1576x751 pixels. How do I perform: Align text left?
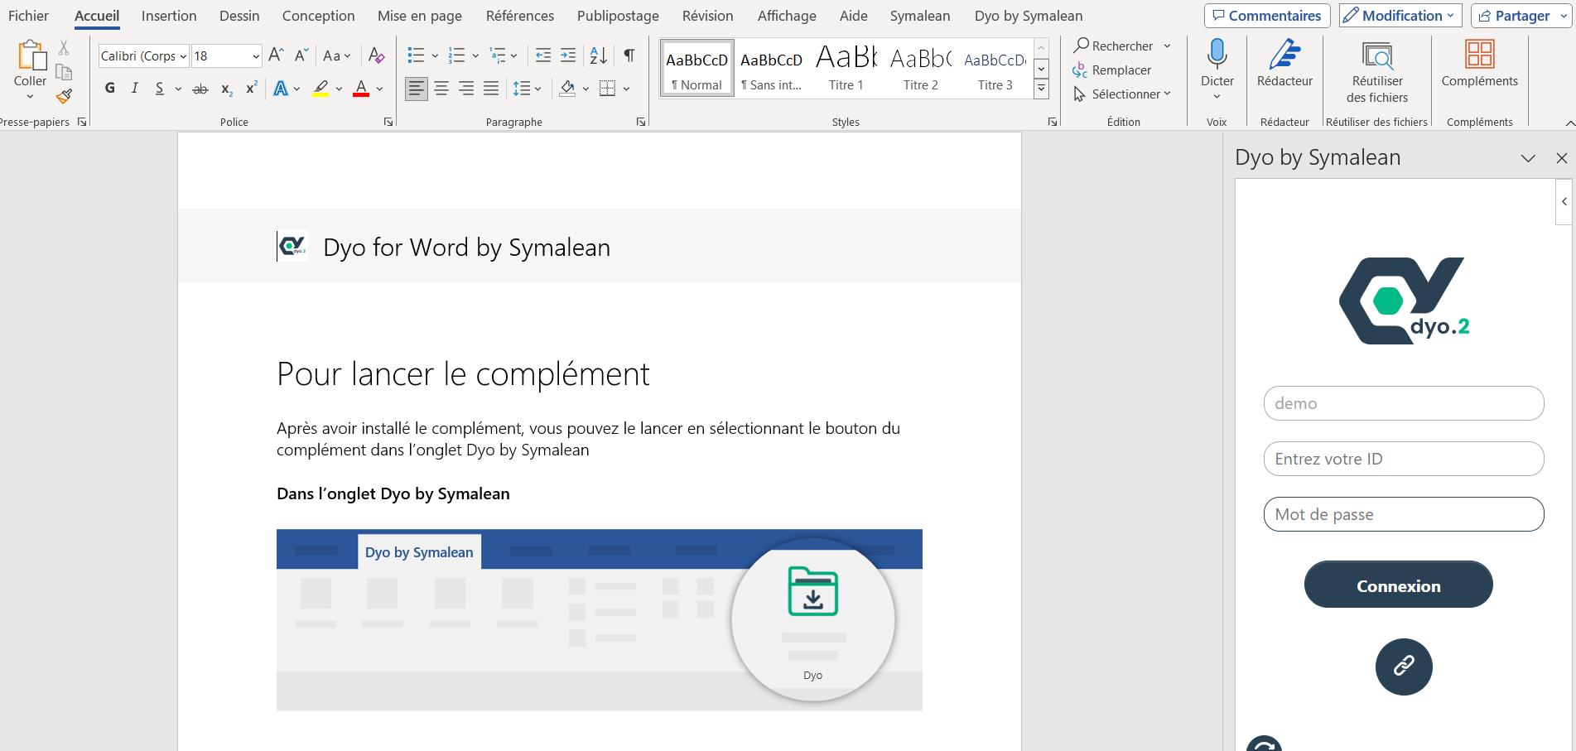[417, 88]
